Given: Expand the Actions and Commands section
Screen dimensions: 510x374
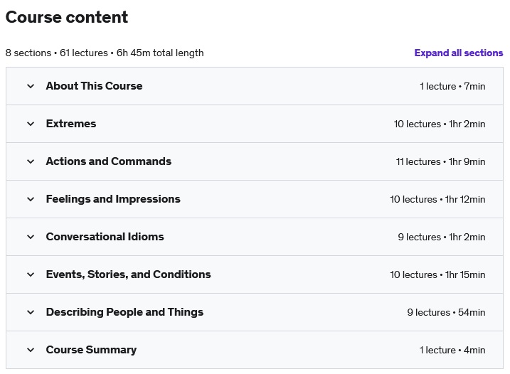Looking at the screenshot, I should 109,161.
